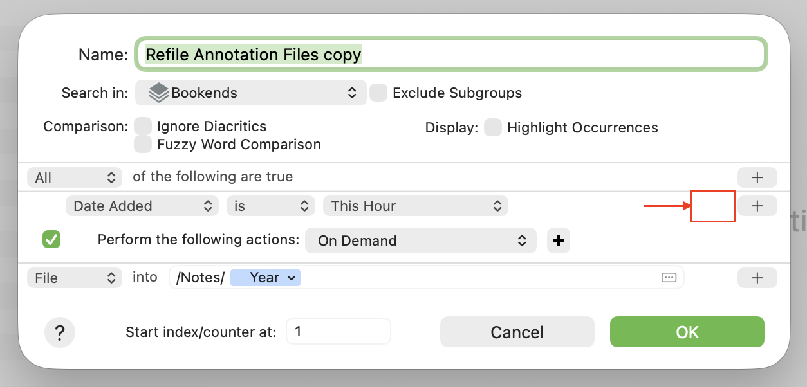Image resolution: width=807 pixels, height=387 pixels.
Task: Click plus button on File into row
Action: (757, 278)
